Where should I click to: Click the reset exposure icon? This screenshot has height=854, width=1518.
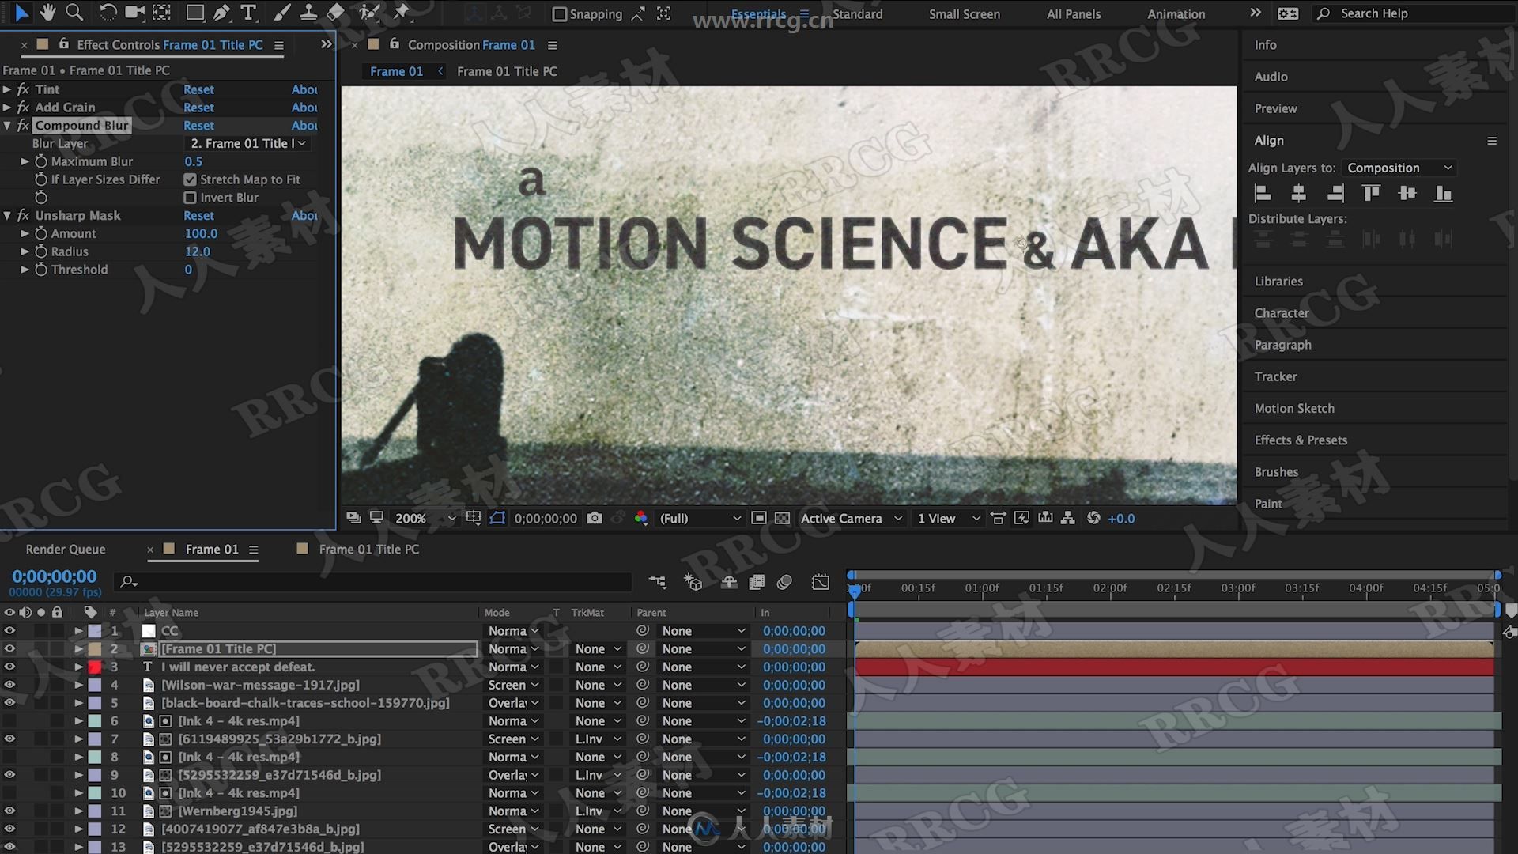pyautogui.click(x=1093, y=518)
